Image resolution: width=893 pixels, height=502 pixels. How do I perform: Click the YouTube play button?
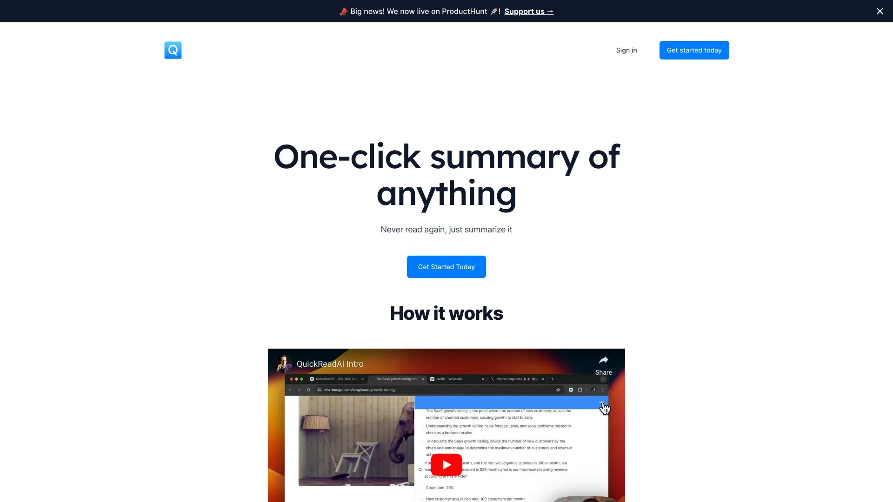pyautogui.click(x=446, y=465)
